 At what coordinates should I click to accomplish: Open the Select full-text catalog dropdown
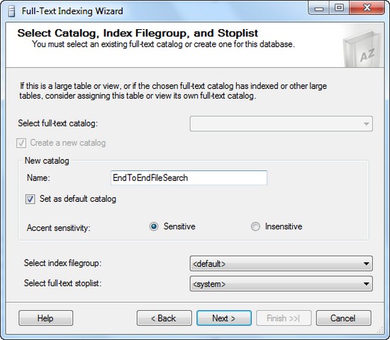(281, 124)
